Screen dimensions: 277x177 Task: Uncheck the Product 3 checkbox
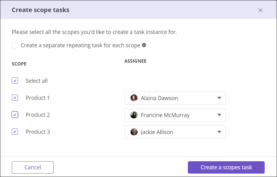pos(15,132)
